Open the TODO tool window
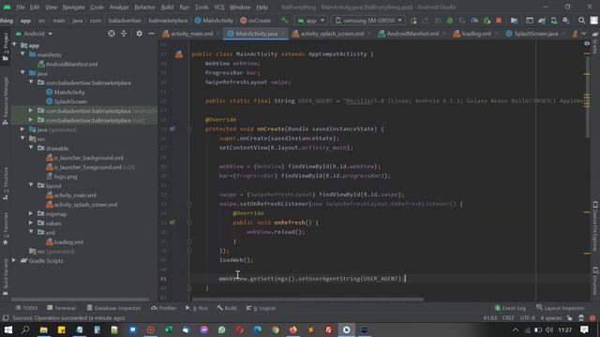This screenshot has height=337, width=600. pyautogui.click(x=26, y=308)
